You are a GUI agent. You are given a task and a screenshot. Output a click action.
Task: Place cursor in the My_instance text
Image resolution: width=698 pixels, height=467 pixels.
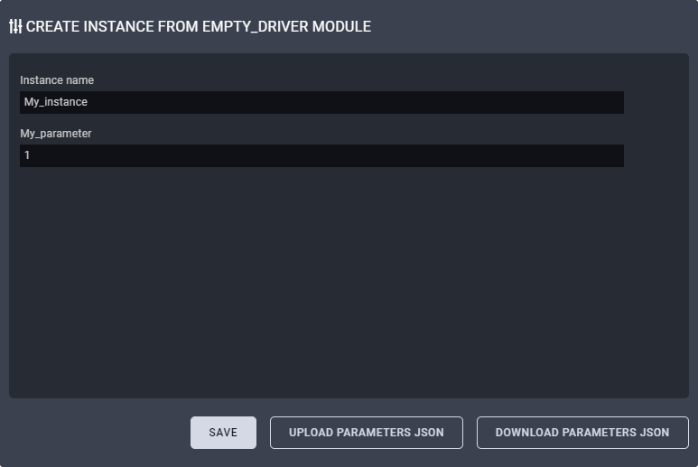pyautogui.click(x=56, y=102)
